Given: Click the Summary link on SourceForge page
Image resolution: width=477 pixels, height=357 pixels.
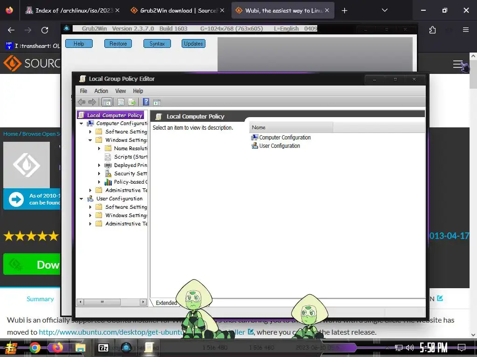Looking at the screenshot, I should click(40, 299).
